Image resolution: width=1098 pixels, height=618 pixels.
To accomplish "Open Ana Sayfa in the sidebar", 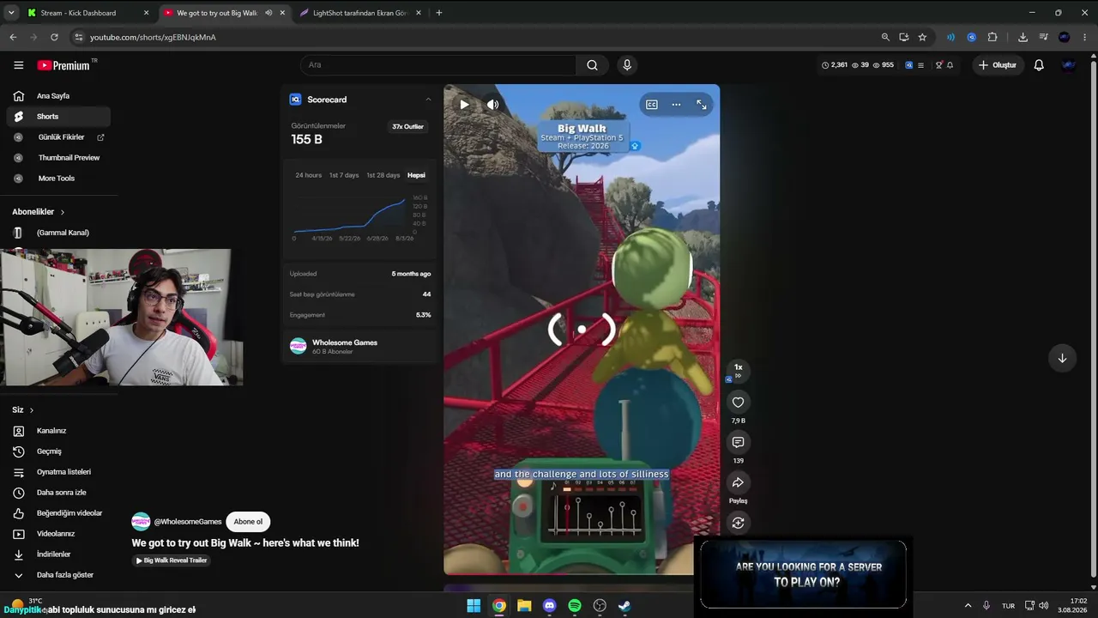I will (x=58, y=96).
